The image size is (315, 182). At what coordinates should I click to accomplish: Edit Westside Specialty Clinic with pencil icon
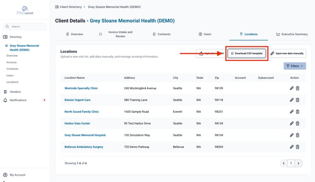[x=292, y=88]
